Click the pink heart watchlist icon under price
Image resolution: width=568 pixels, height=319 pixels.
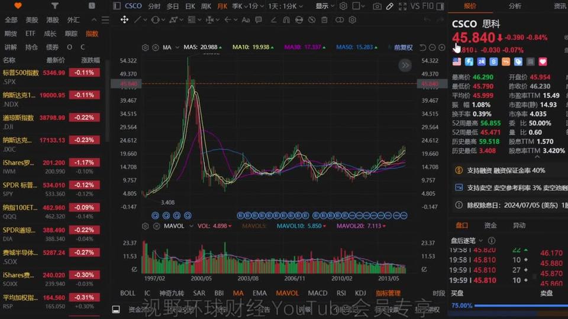point(543,62)
